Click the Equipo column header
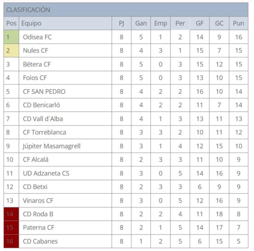 [x=31, y=23]
